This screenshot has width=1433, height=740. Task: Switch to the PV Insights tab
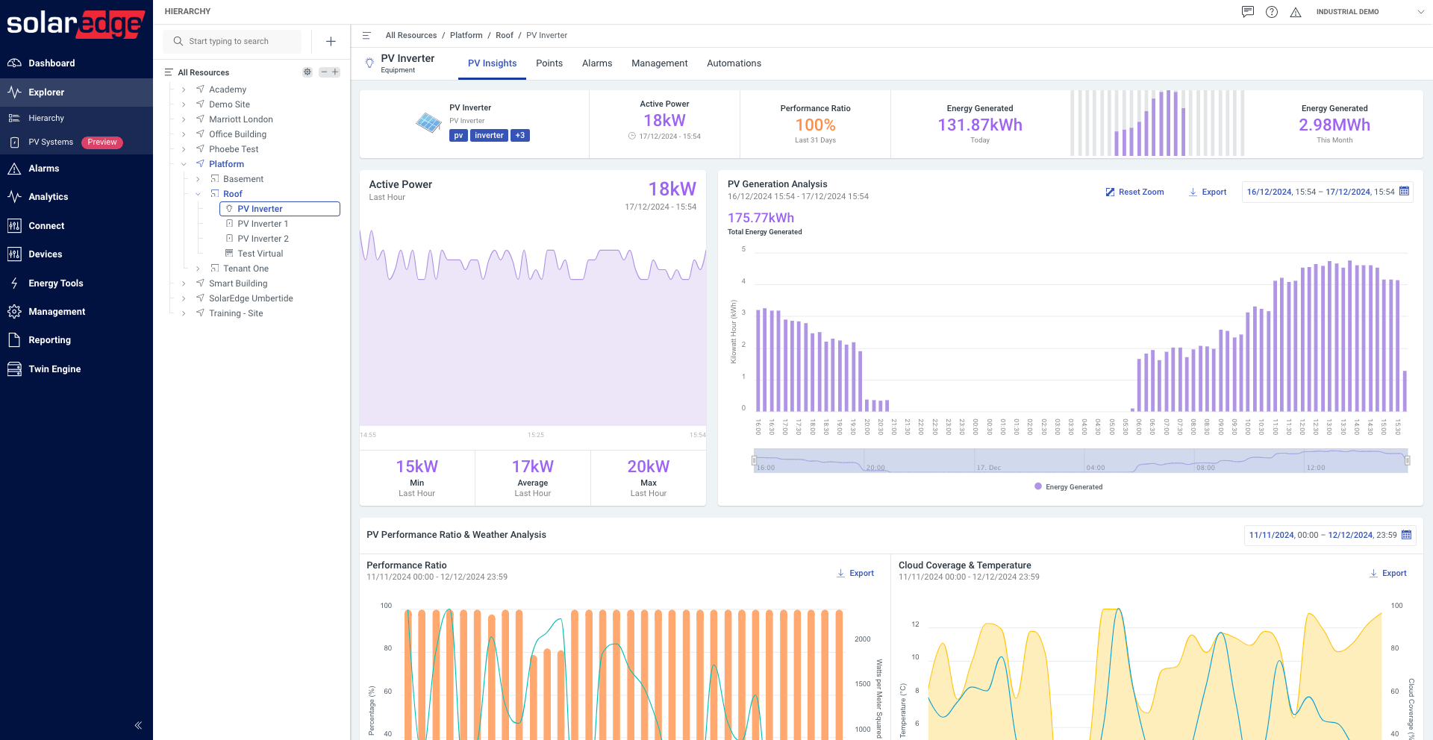coord(492,63)
